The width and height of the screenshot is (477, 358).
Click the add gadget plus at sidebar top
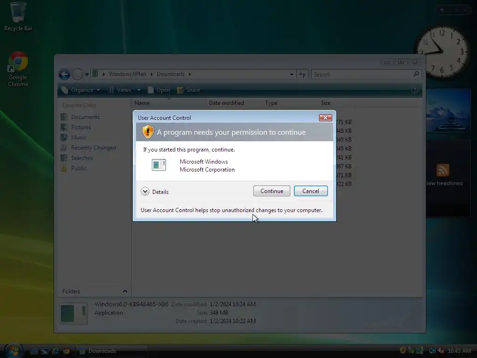click(x=442, y=10)
